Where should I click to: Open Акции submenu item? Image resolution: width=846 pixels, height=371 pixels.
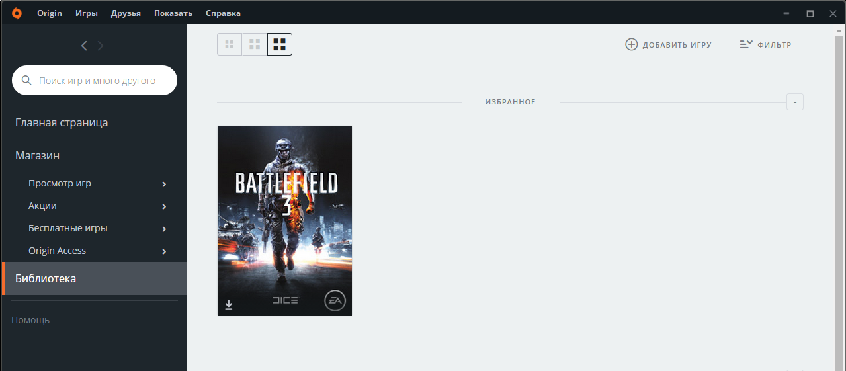(42, 206)
